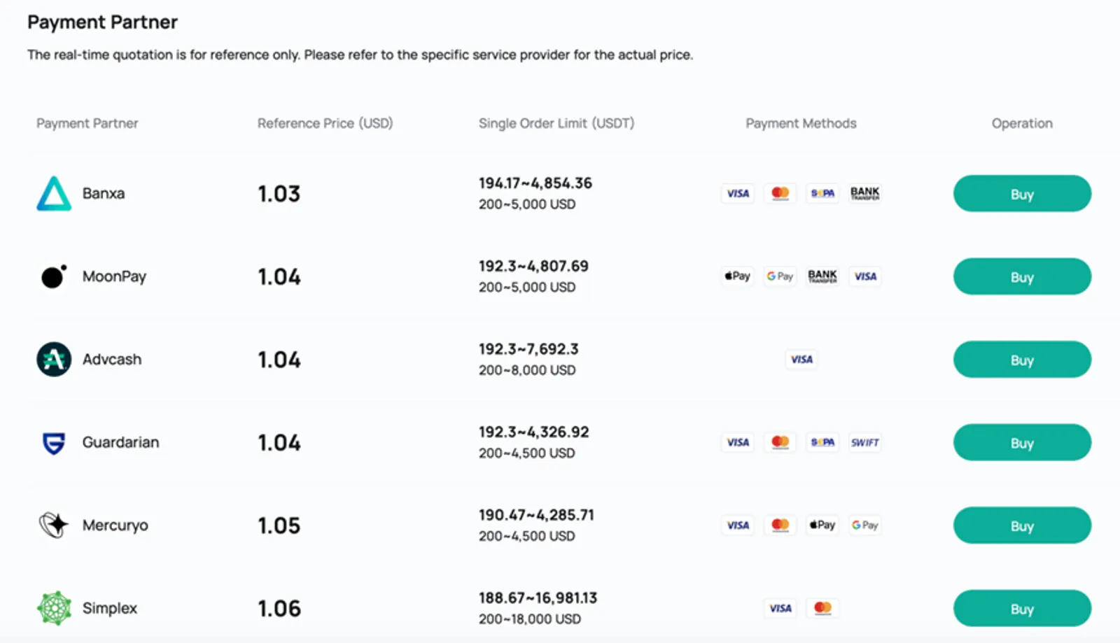Buy through Advcash
This screenshot has height=643, width=1120.
[1022, 360]
